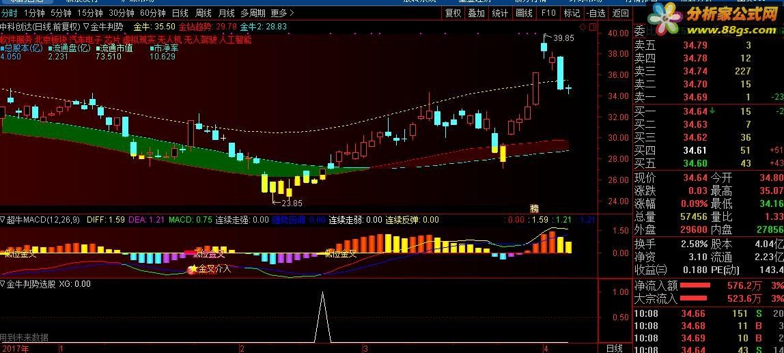
Task: Click the 净流入额 red flow bar
Action: pyautogui.click(x=695, y=285)
